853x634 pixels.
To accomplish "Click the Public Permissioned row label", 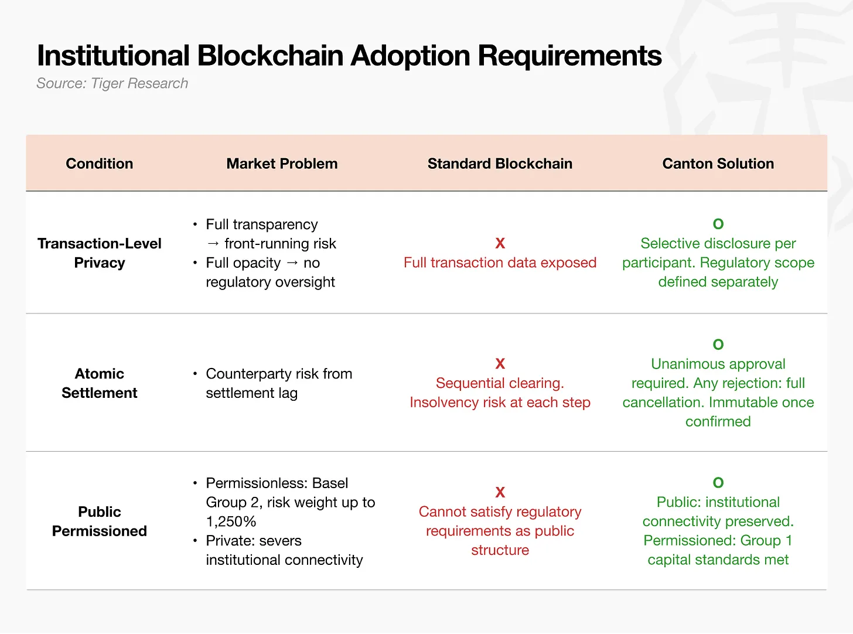I will (100, 521).
